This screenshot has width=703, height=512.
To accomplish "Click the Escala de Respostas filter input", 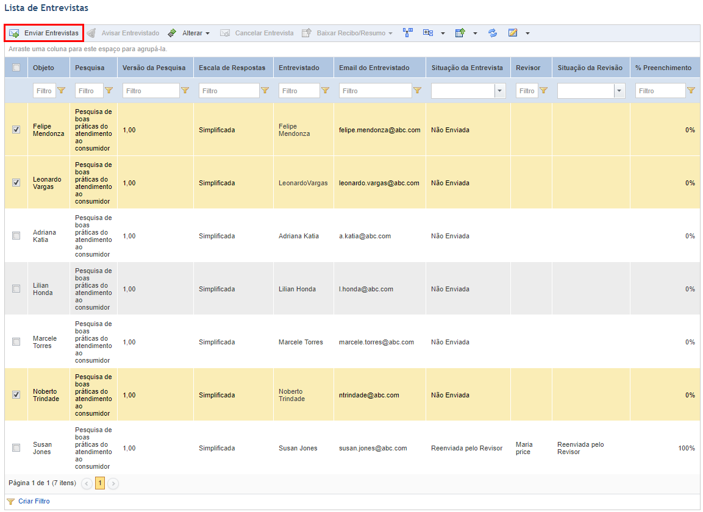I will click(x=229, y=91).
